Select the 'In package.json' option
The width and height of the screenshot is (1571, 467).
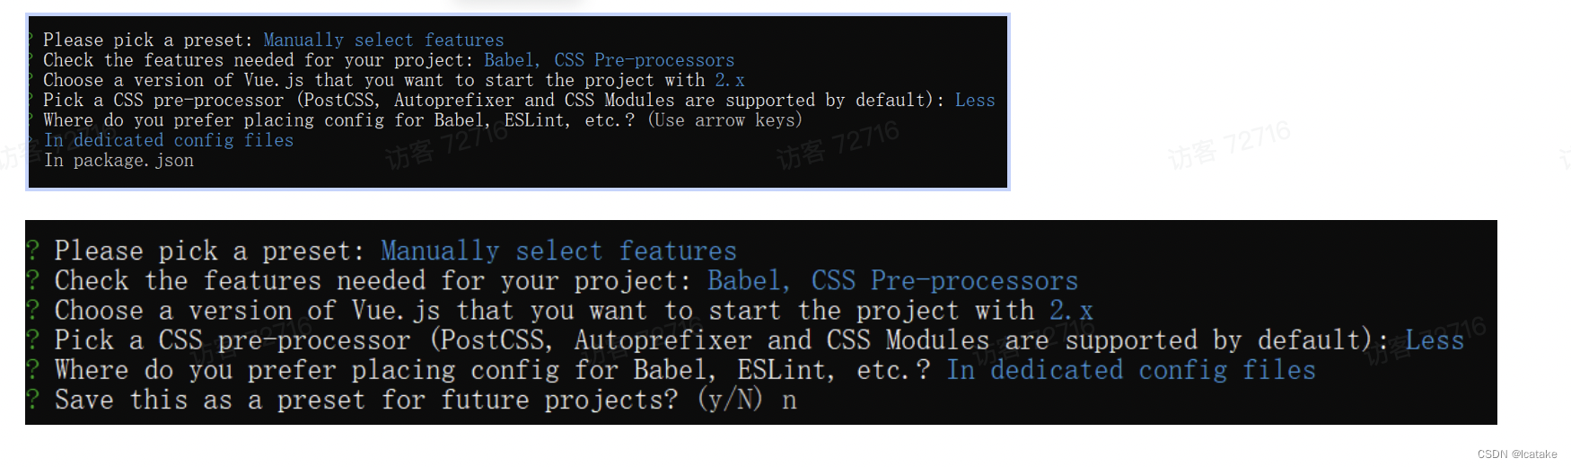(x=118, y=161)
